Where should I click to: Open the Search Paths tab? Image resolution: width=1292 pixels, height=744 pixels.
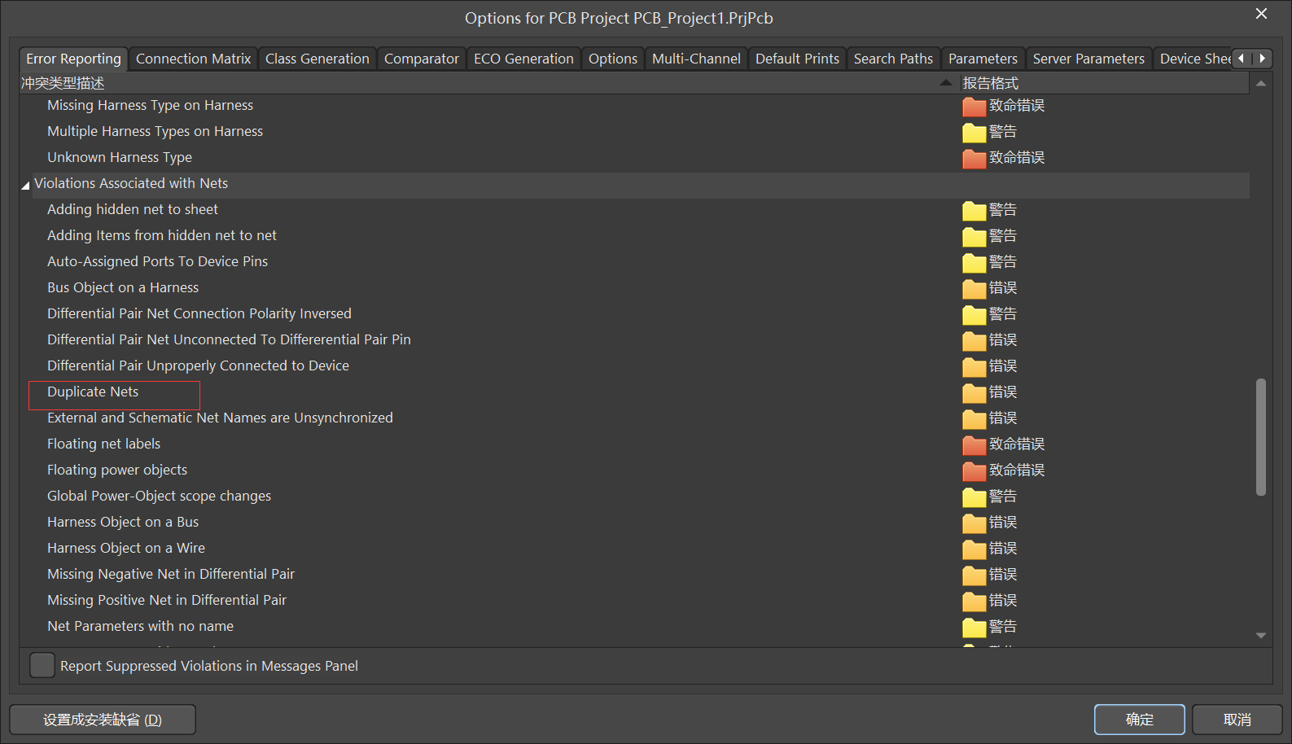[x=893, y=59]
